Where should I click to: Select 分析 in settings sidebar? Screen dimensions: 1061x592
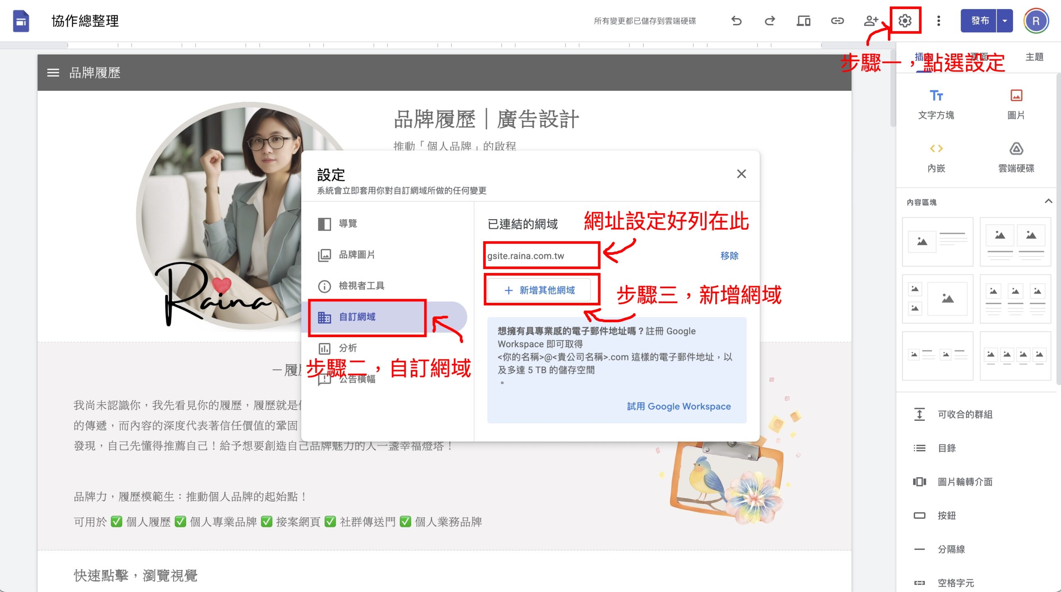coord(347,348)
